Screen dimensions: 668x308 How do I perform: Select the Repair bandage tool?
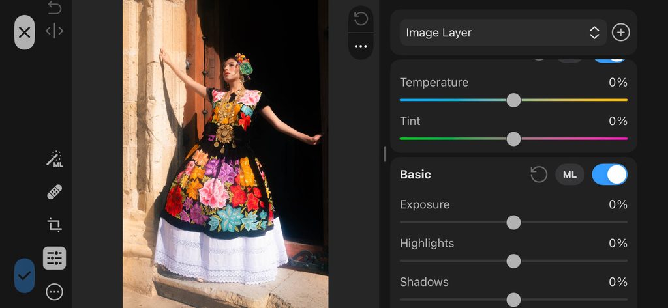coord(55,192)
